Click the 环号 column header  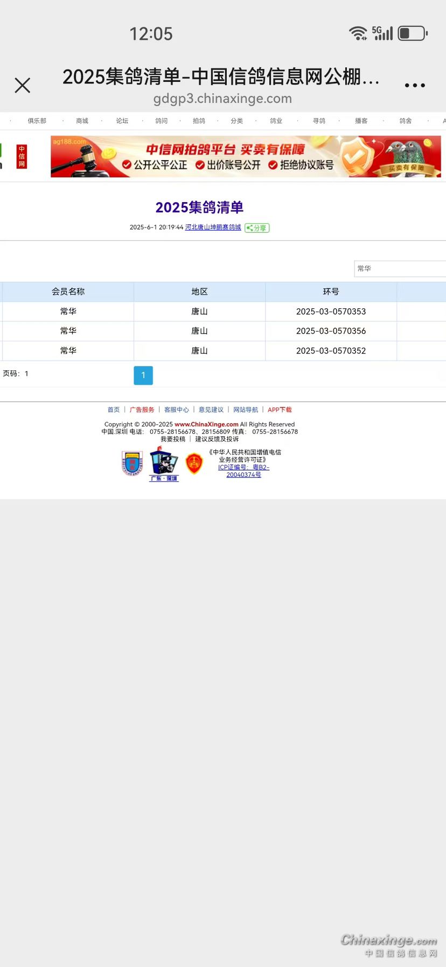[x=331, y=292]
